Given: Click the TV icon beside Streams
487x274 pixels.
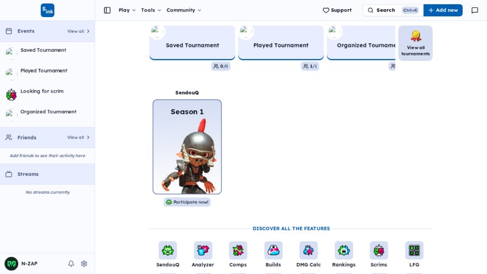Looking at the screenshot, I should click(x=9, y=174).
